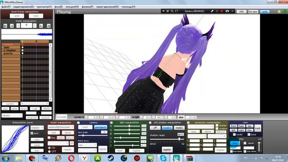Open the help (H) menu

[x=128, y=7]
